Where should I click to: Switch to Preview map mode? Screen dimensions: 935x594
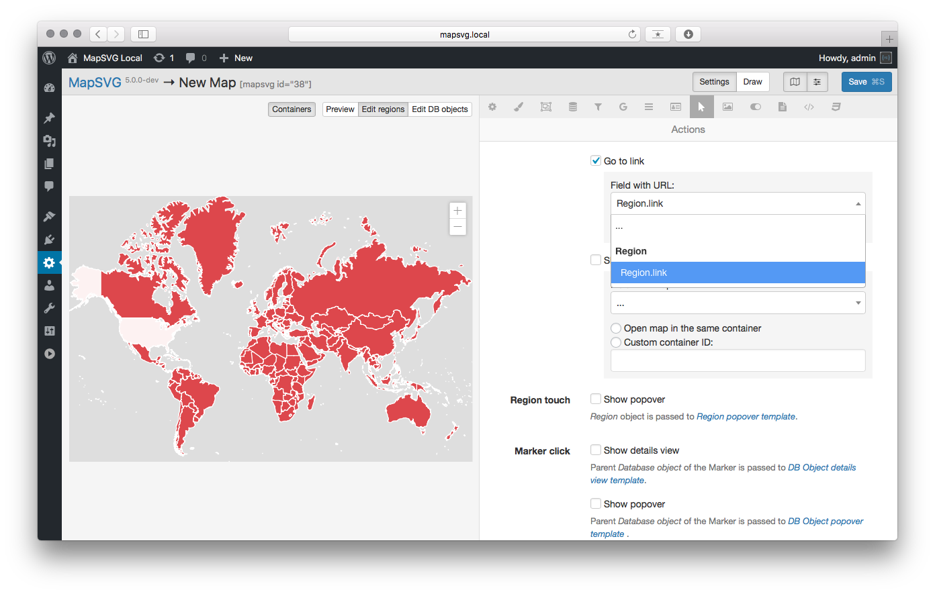point(340,109)
